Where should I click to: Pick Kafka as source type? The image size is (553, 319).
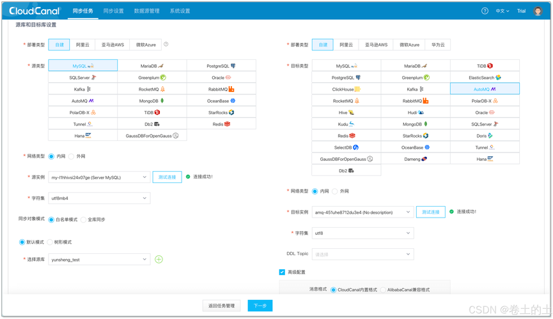(x=83, y=89)
